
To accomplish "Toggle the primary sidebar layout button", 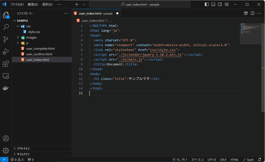I will click(207, 4).
